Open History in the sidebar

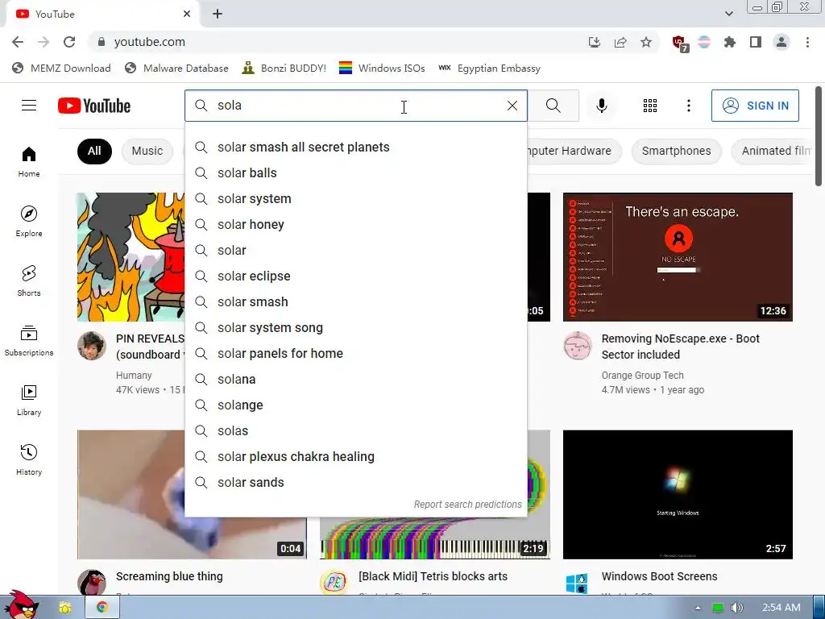coord(29,460)
